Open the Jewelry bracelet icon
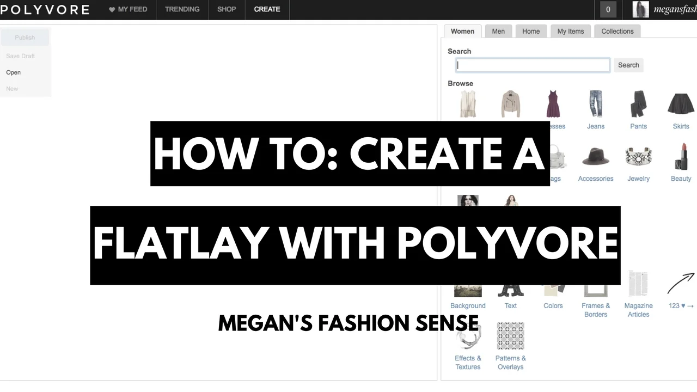This screenshot has height=392, width=697. coord(638,157)
